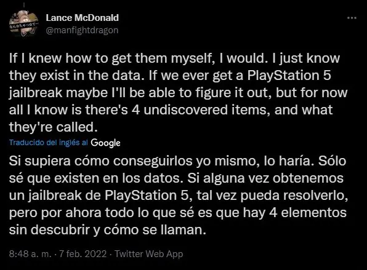Click 'PlayStation 5' in the English tweet
Viewport: 367px width, 270px height.
[x=289, y=76]
